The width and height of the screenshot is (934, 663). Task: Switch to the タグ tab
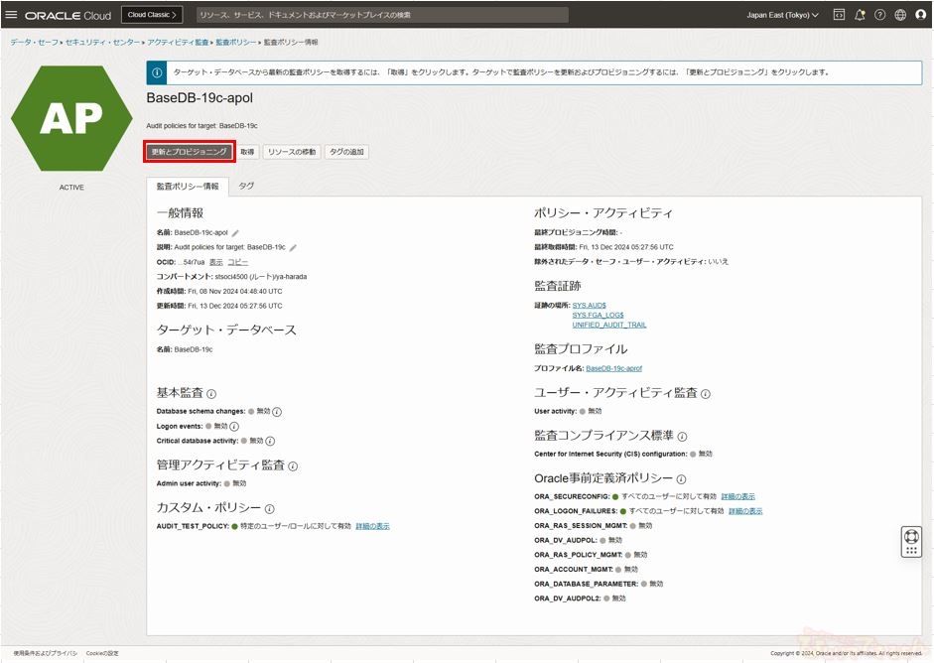coord(246,187)
